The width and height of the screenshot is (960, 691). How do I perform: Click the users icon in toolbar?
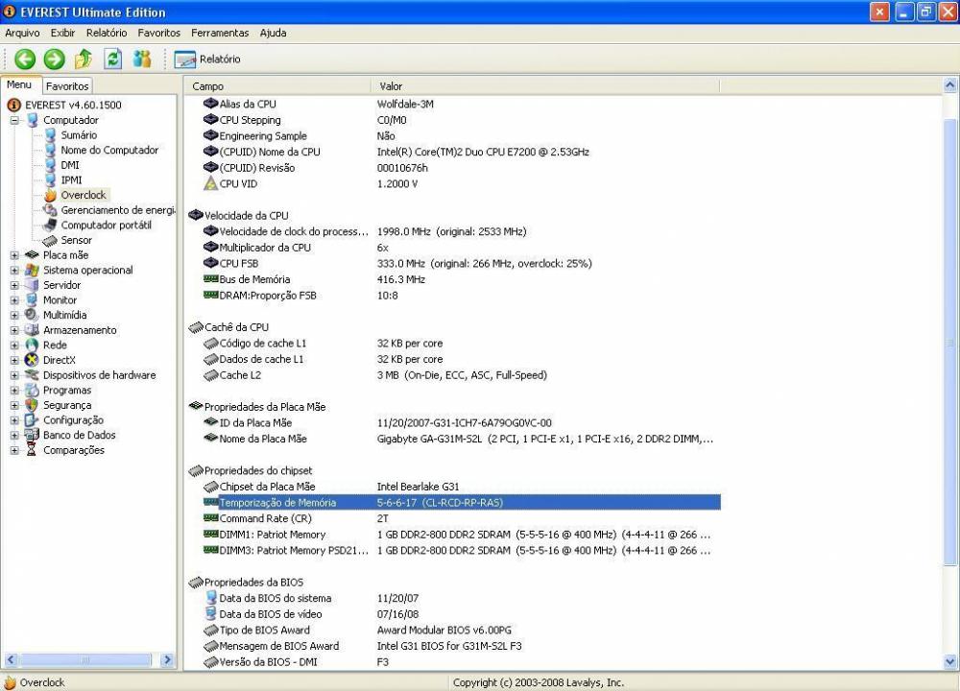pos(142,59)
